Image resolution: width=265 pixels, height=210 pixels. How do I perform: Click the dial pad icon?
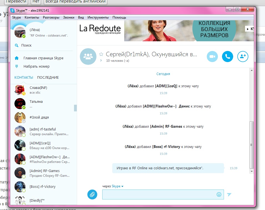tap(17, 66)
